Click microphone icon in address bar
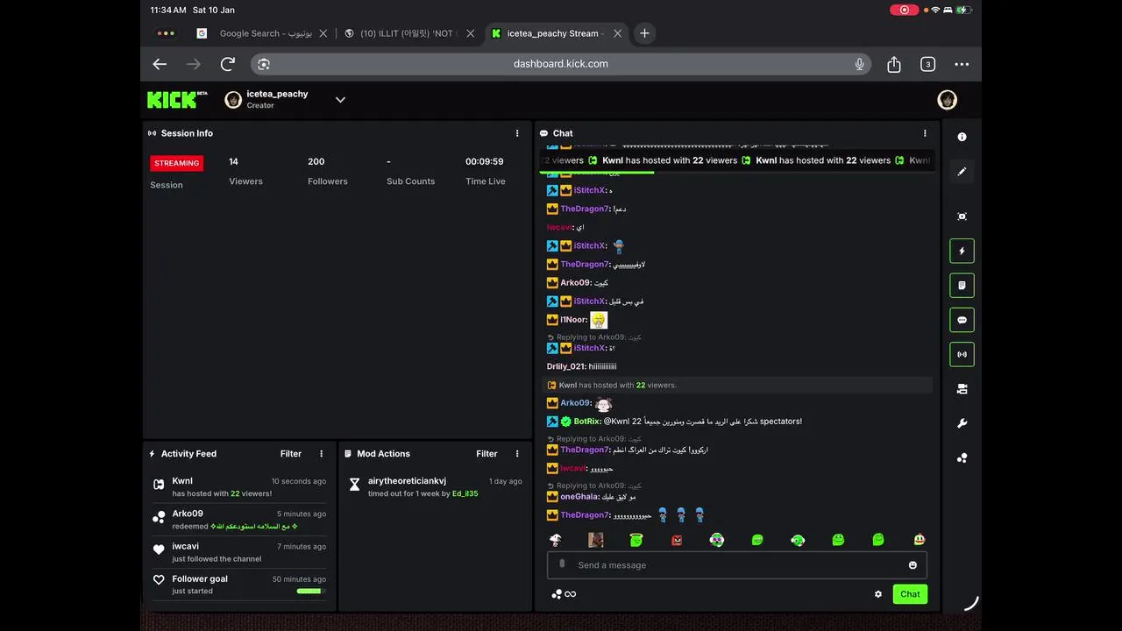Screen dimensions: 1122x631 (x=860, y=64)
